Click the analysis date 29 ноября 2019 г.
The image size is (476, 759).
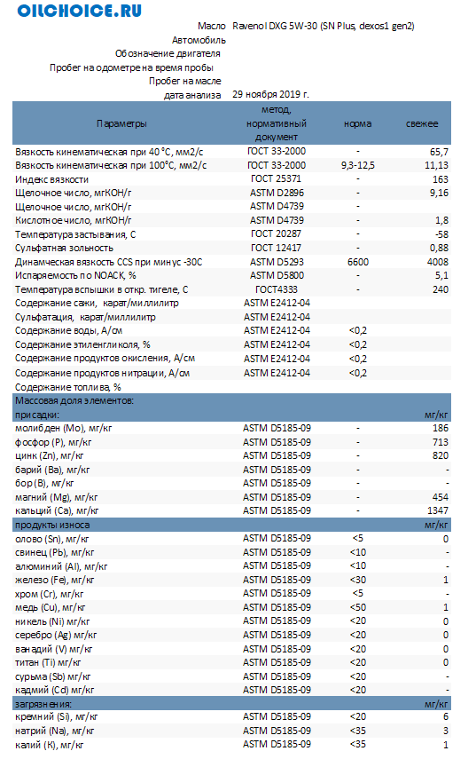(x=270, y=94)
